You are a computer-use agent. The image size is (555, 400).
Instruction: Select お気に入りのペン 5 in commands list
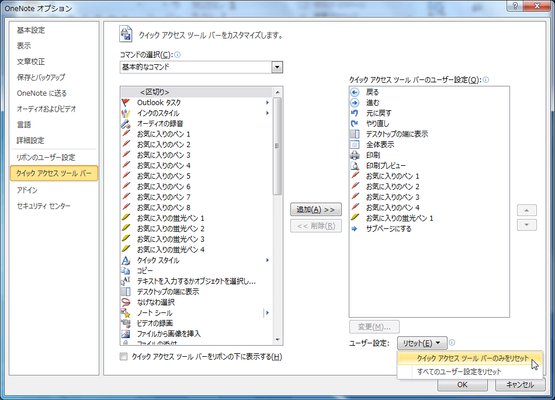[196, 176]
